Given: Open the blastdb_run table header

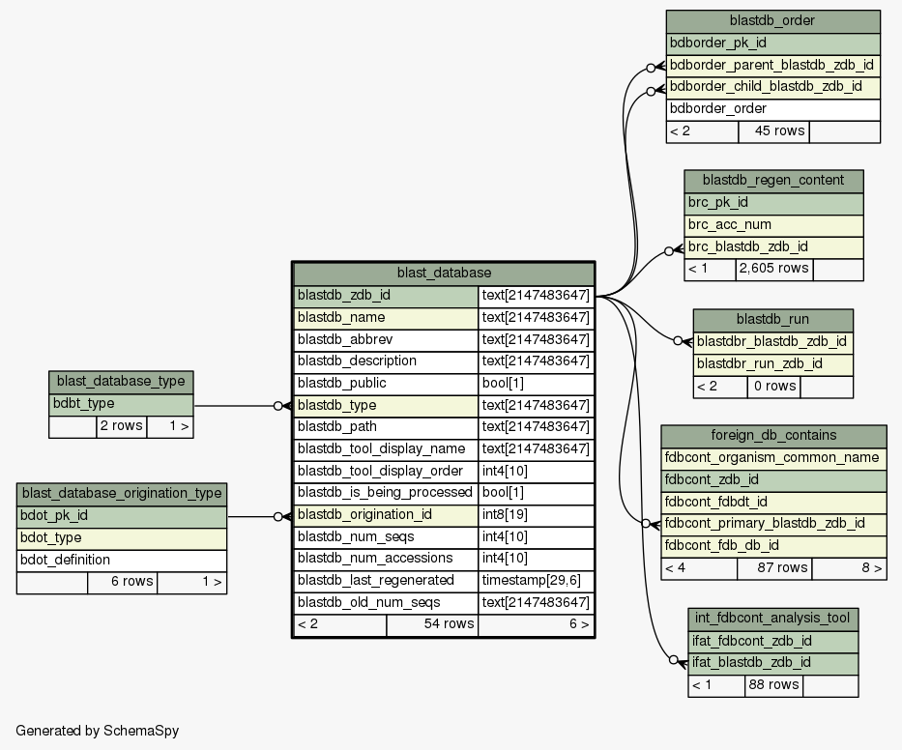Looking at the screenshot, I should point(772,320).
